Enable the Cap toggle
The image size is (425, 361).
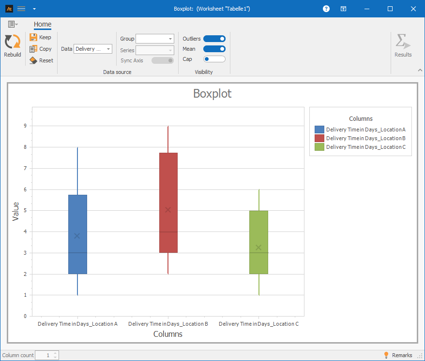(214, 59)
